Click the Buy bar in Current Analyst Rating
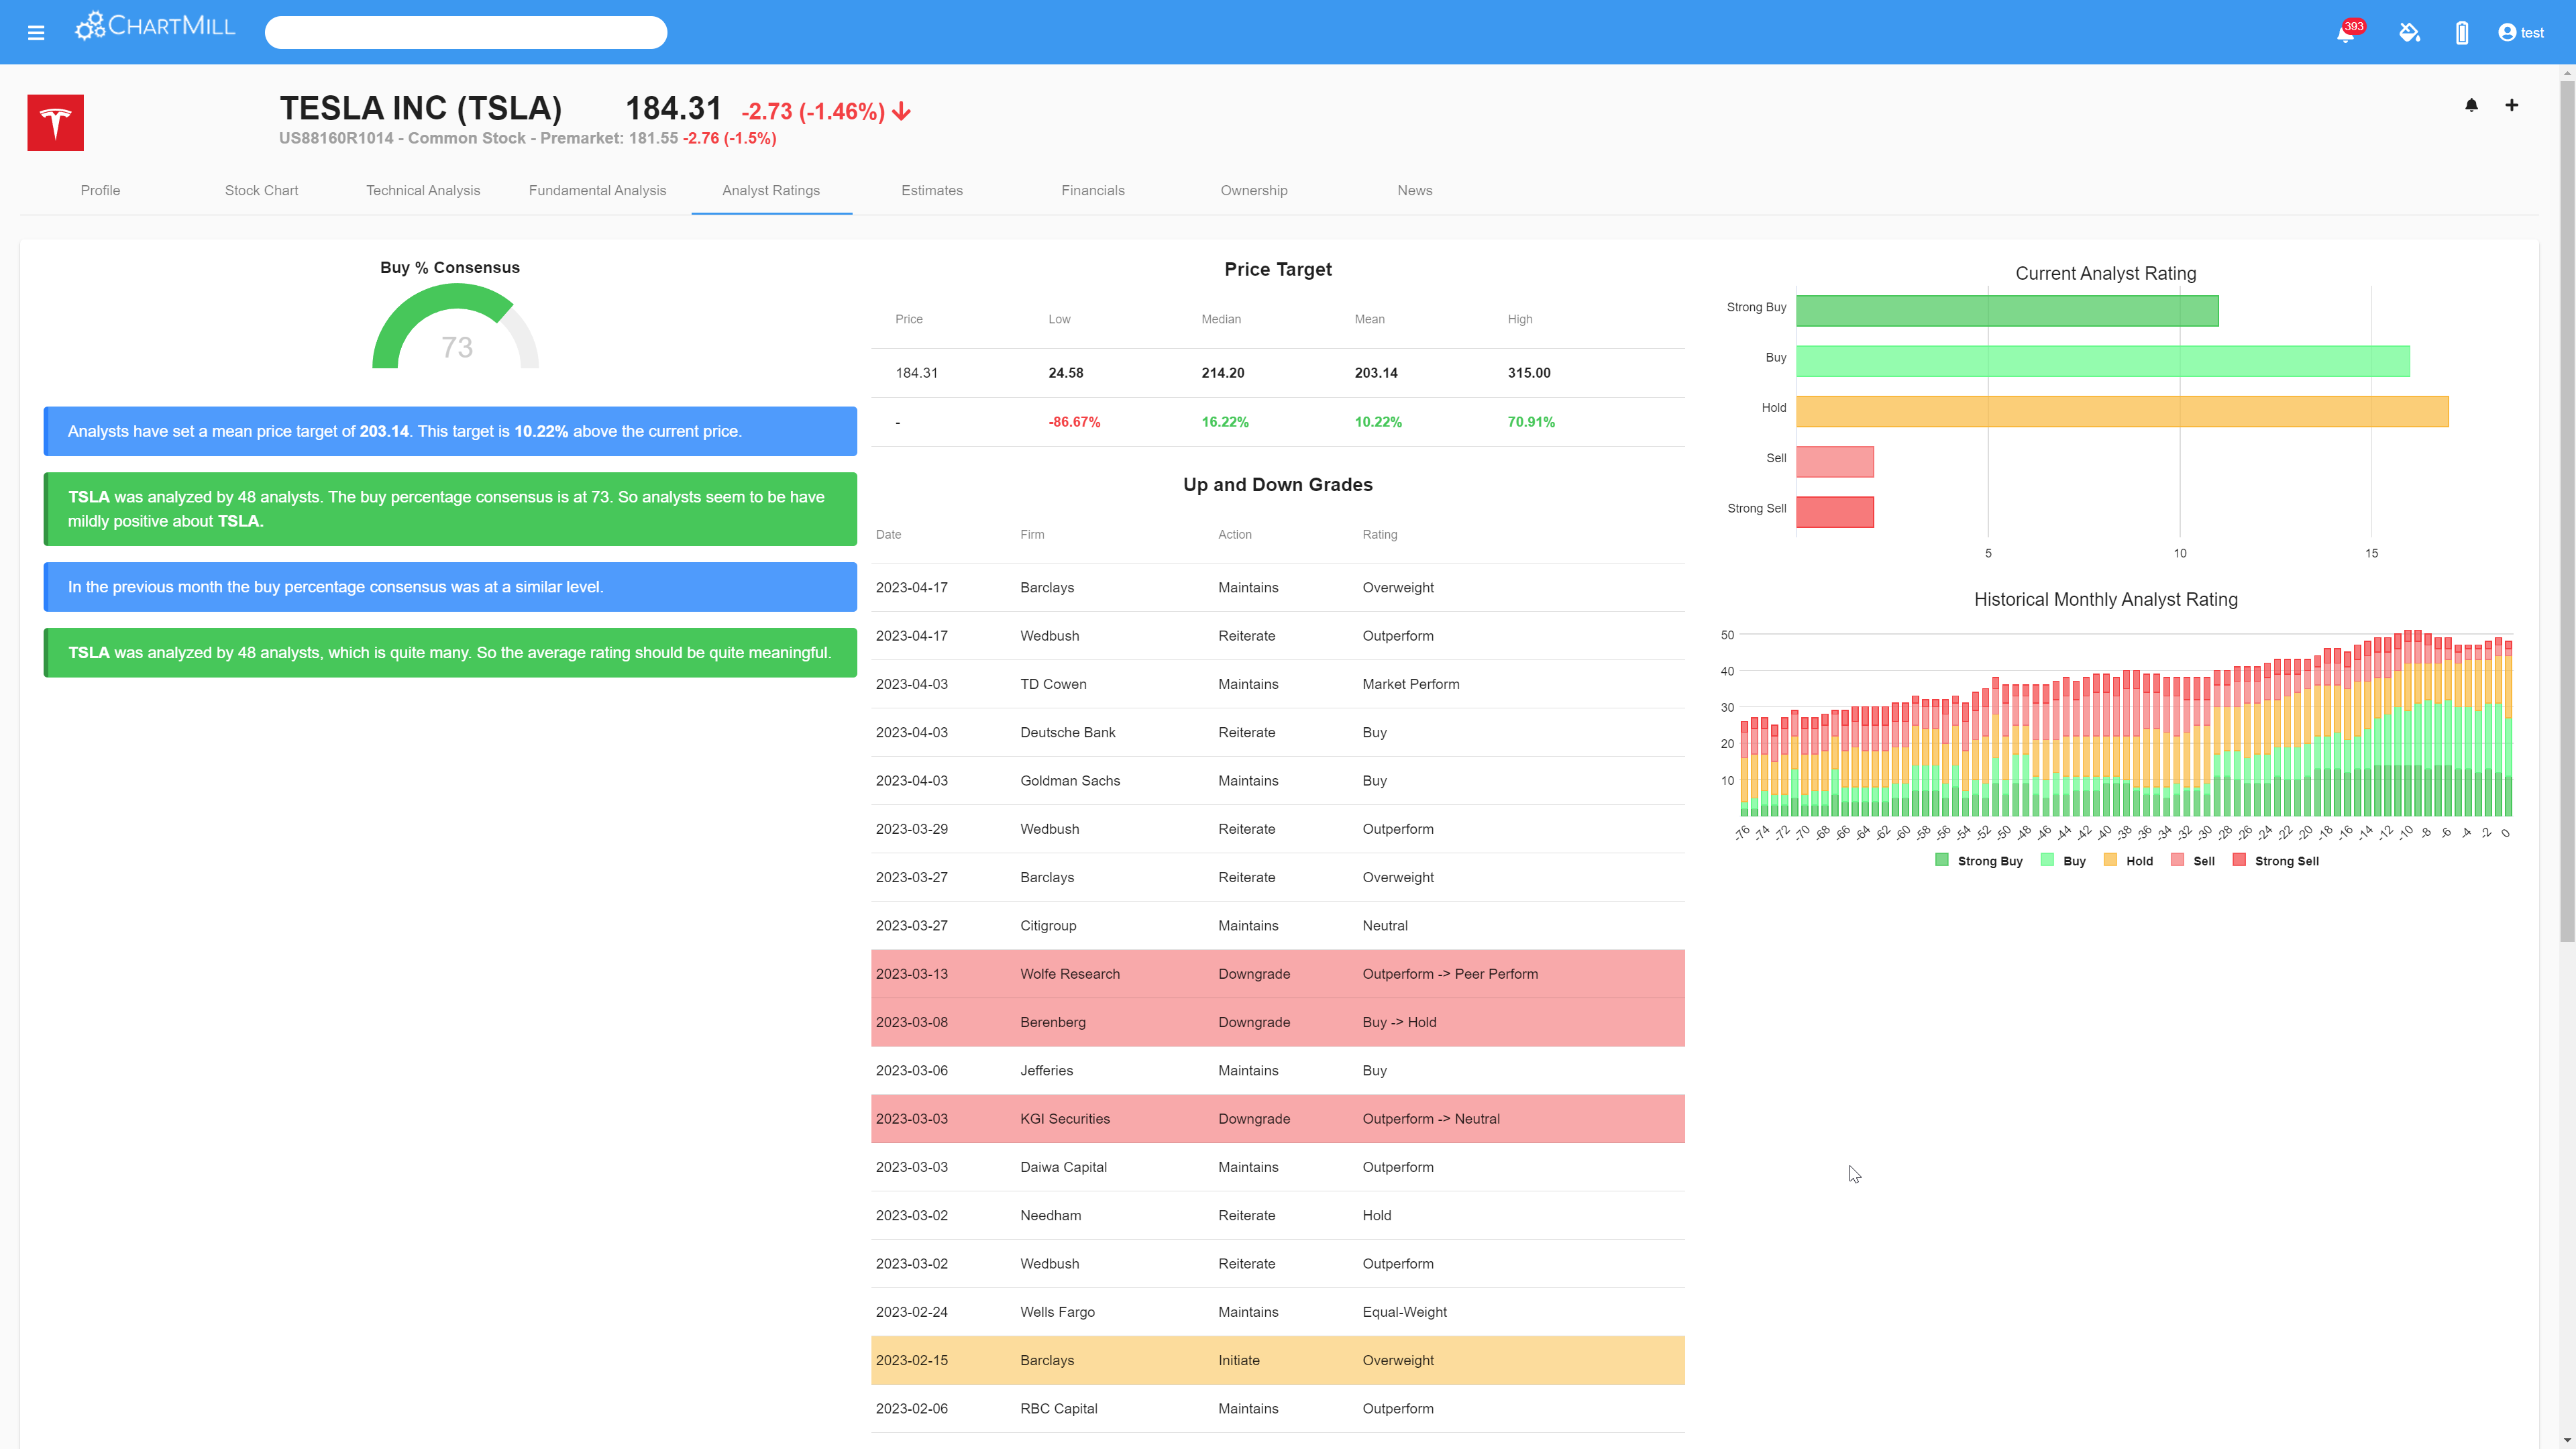This screenshot has height=1449, width=2576. (x=2103, y=361)
